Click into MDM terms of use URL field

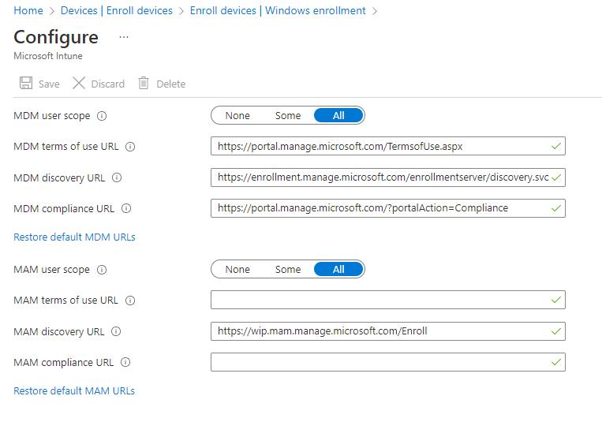pos(387,146)
